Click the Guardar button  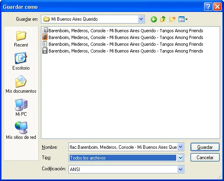coord(205,147)
